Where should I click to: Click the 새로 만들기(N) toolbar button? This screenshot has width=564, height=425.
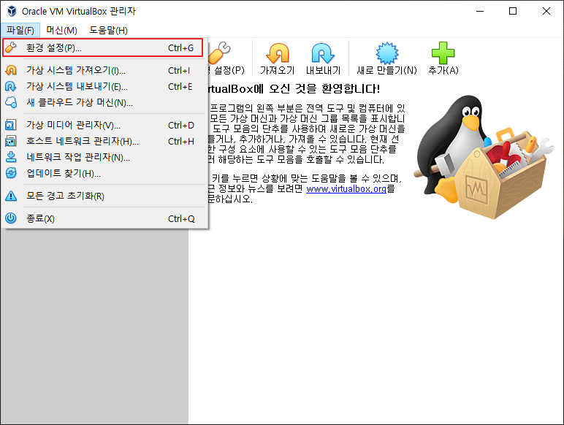pyautogui.click(x=387, y=58)
